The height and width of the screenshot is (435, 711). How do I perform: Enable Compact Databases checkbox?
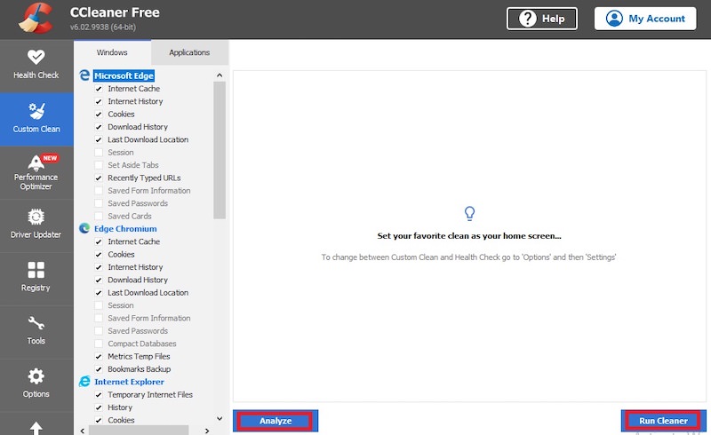(99, 344)
